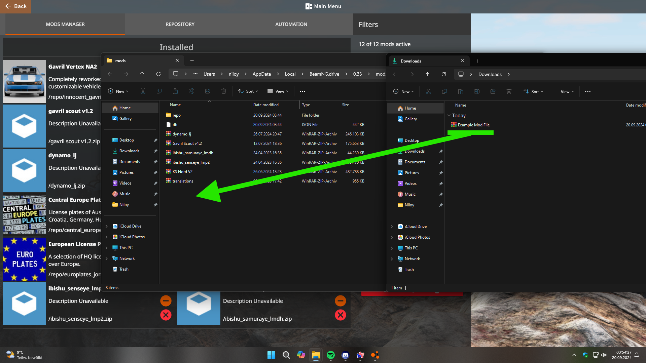Open Spotify from the taskbar
Viewport: 646px width, 363px height.
[330, 355]
